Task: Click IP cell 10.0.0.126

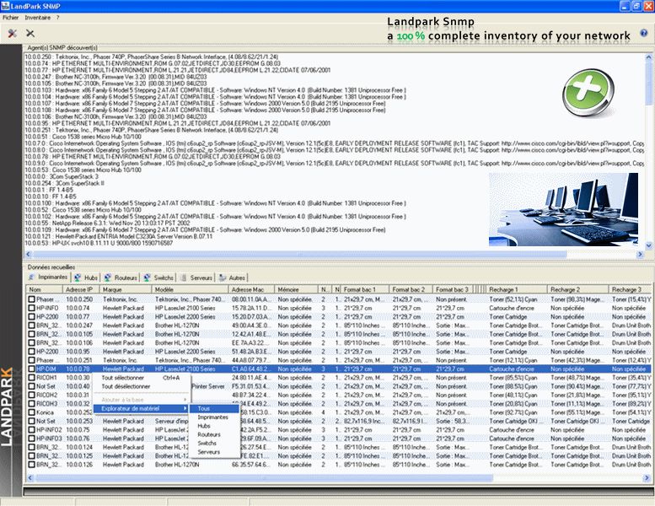Action: click(79, 465)
